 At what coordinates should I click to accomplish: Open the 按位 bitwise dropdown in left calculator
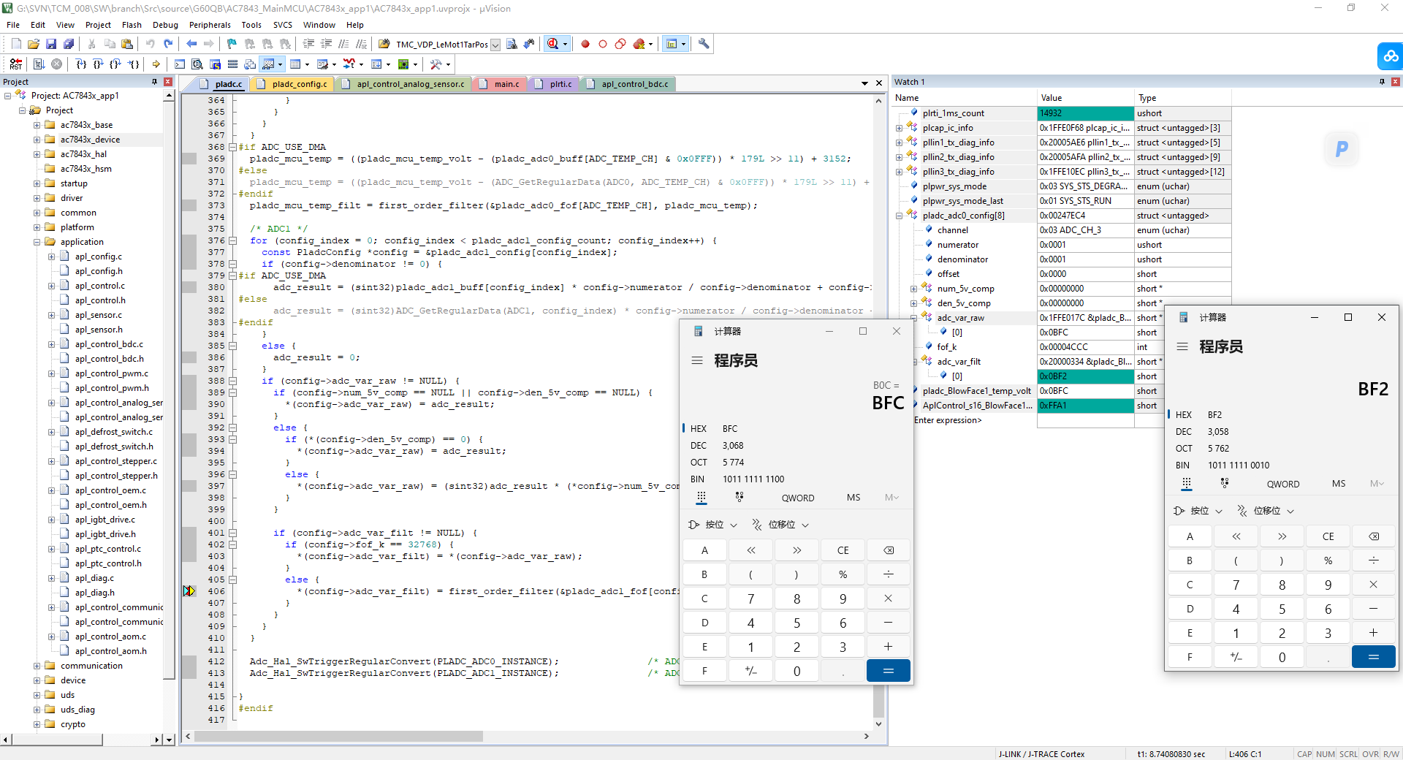[713, 525]
